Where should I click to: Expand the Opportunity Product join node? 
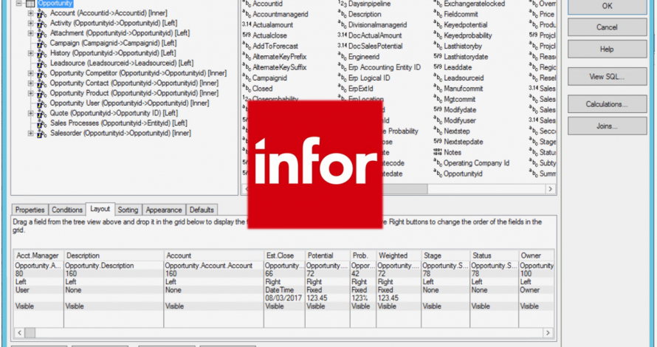point(30,94)
